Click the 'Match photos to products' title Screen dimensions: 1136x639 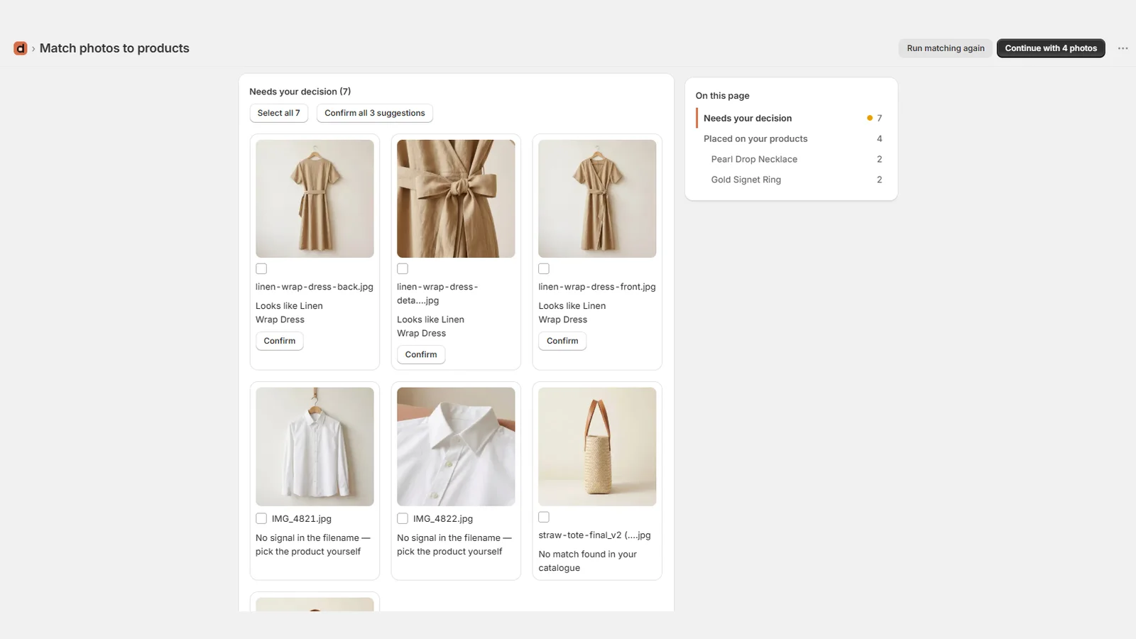pos(114,48)
